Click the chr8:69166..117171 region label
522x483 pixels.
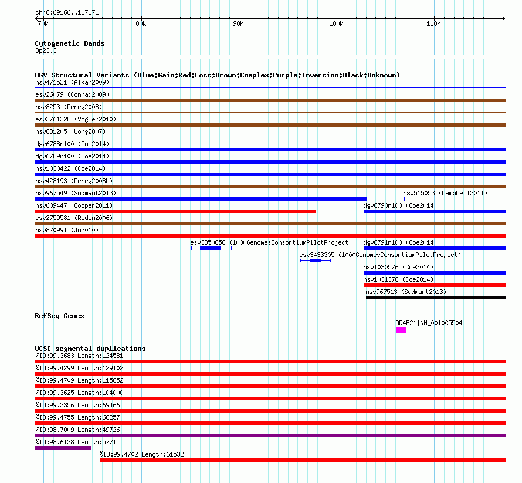pos(67,13)
